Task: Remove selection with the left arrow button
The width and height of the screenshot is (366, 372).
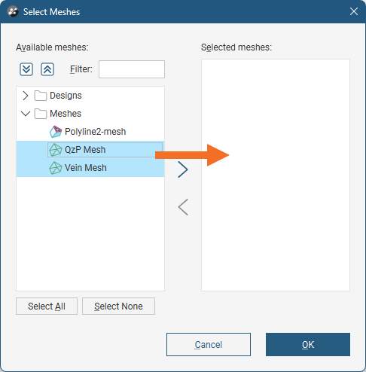Action: point(183,207)
